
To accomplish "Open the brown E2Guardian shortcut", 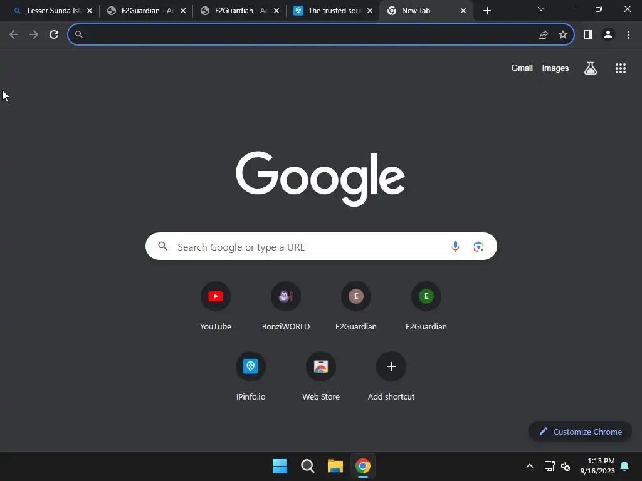I will 356,306.
